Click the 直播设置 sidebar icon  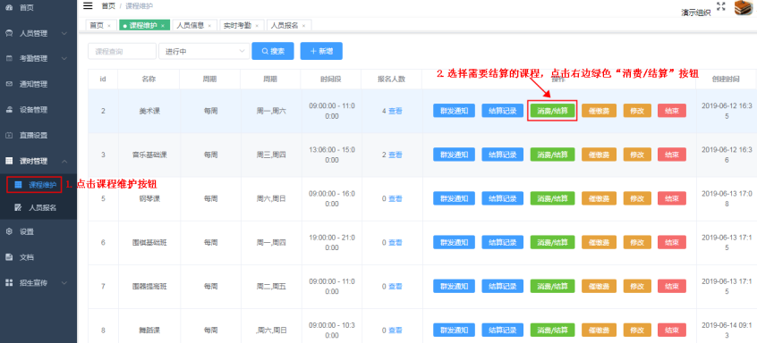pos(9,136)
